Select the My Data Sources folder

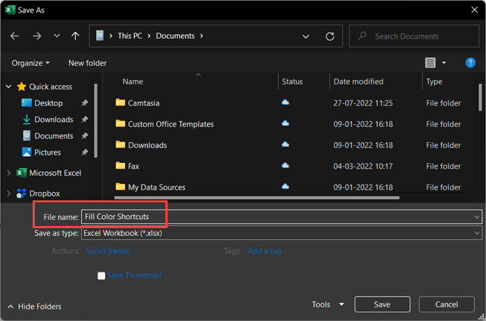[x=156, y=187]
